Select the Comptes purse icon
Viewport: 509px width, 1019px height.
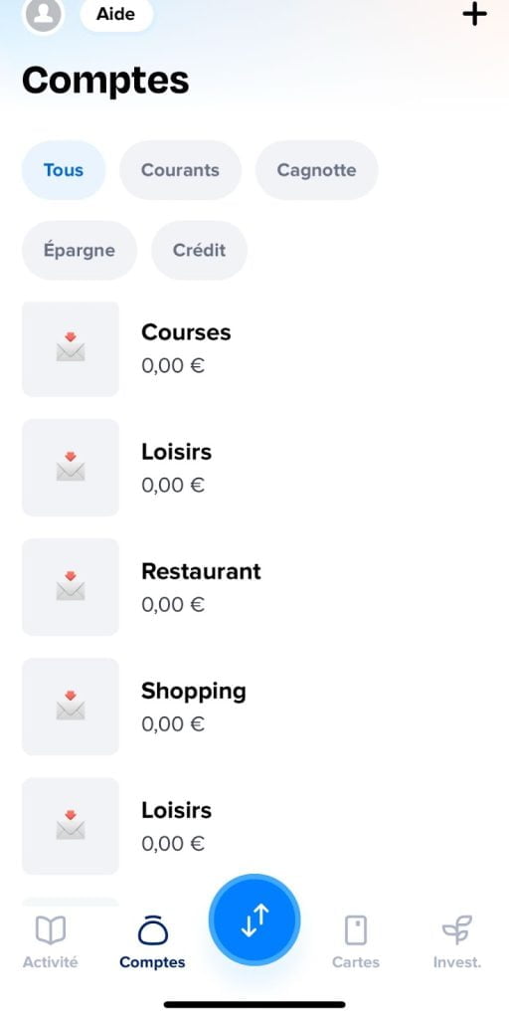(x=152, y=929)
